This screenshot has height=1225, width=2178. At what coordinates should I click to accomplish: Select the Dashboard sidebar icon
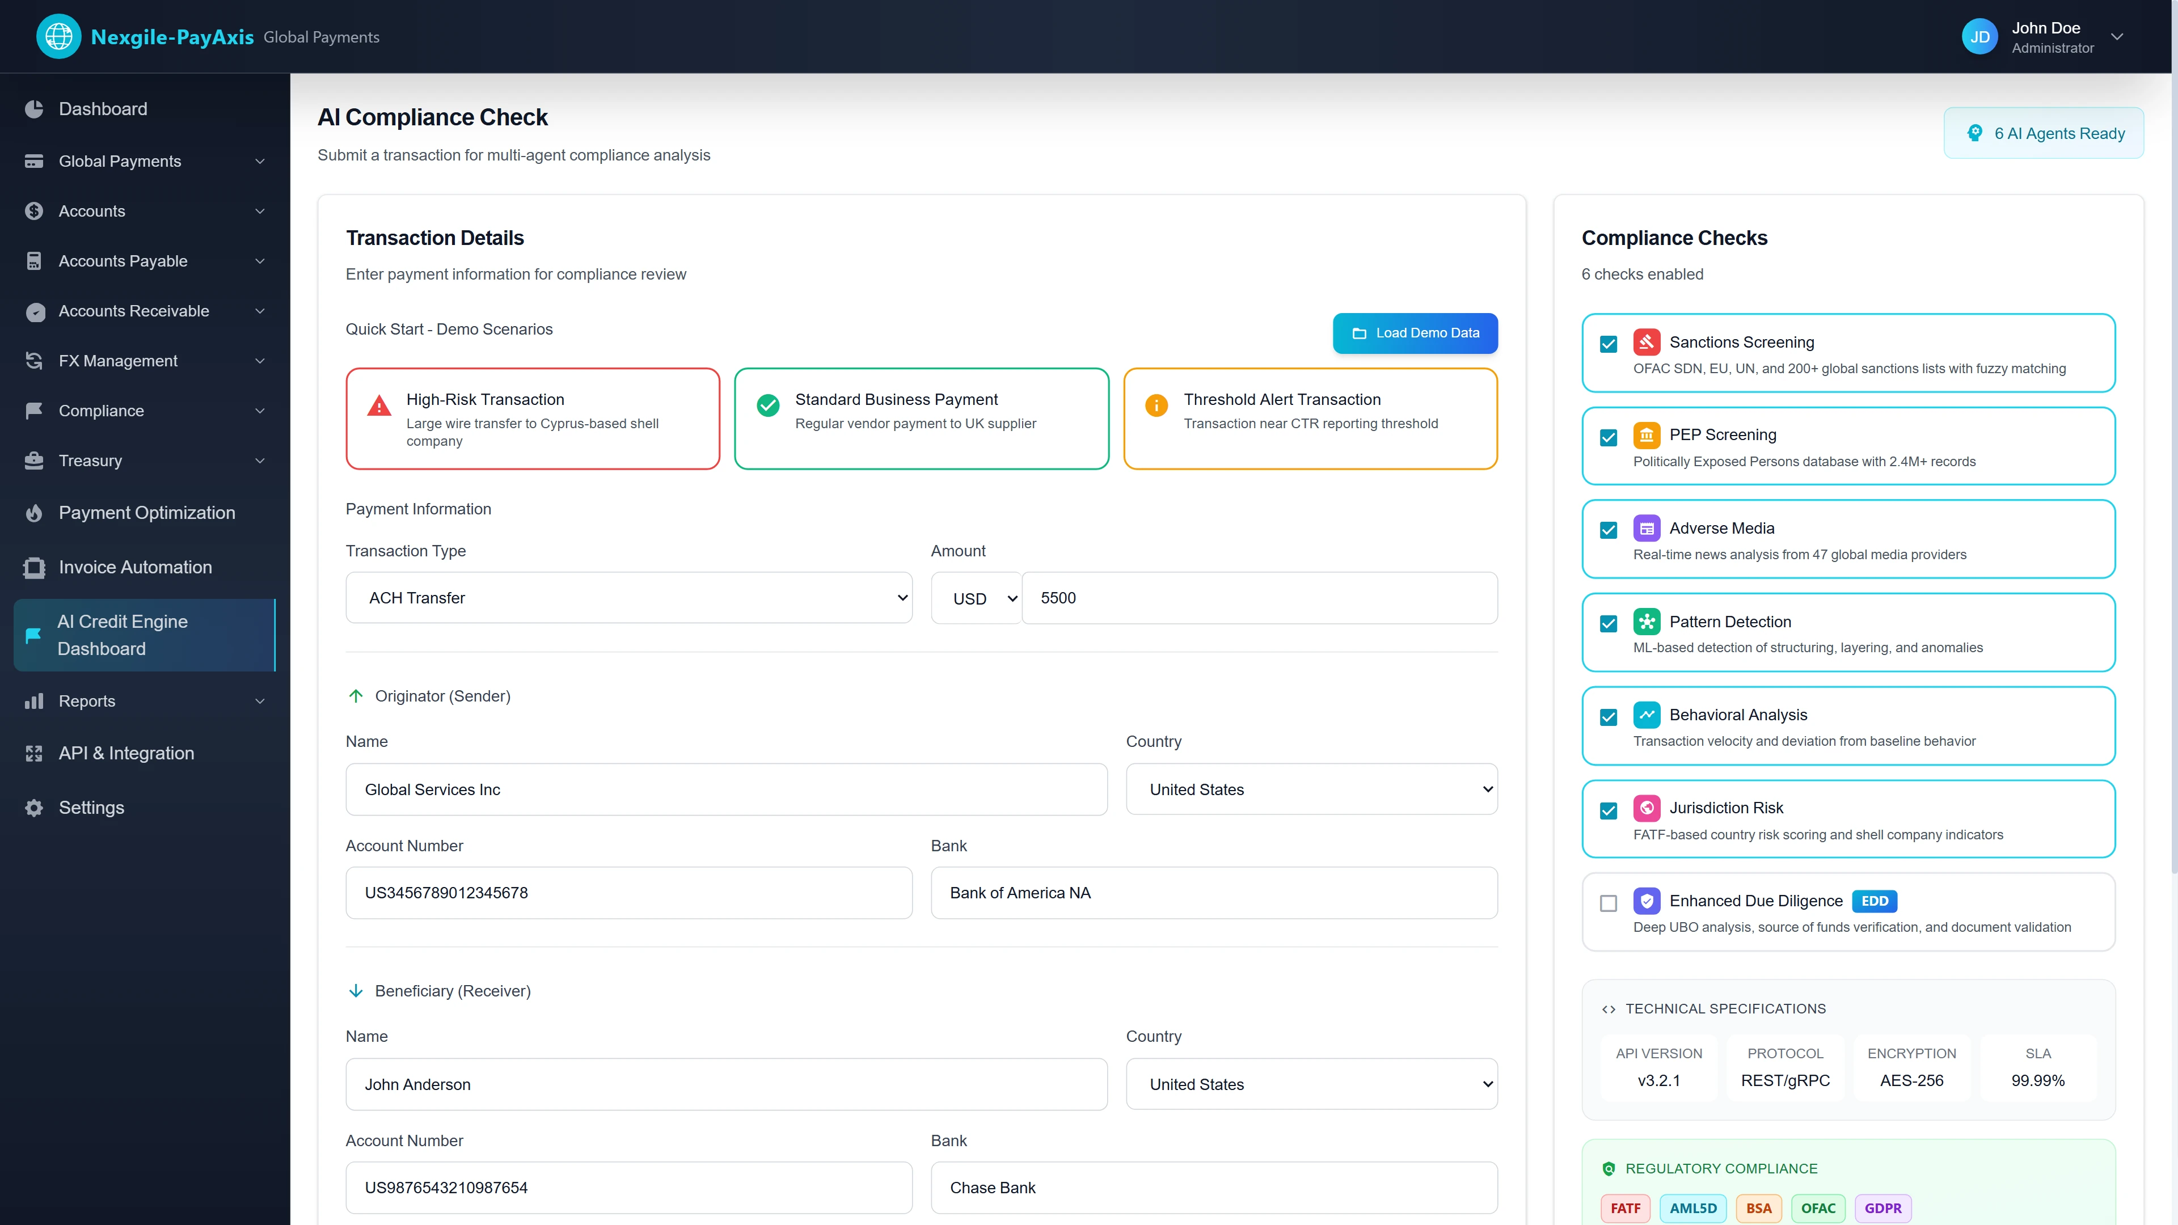coord(34,108)
